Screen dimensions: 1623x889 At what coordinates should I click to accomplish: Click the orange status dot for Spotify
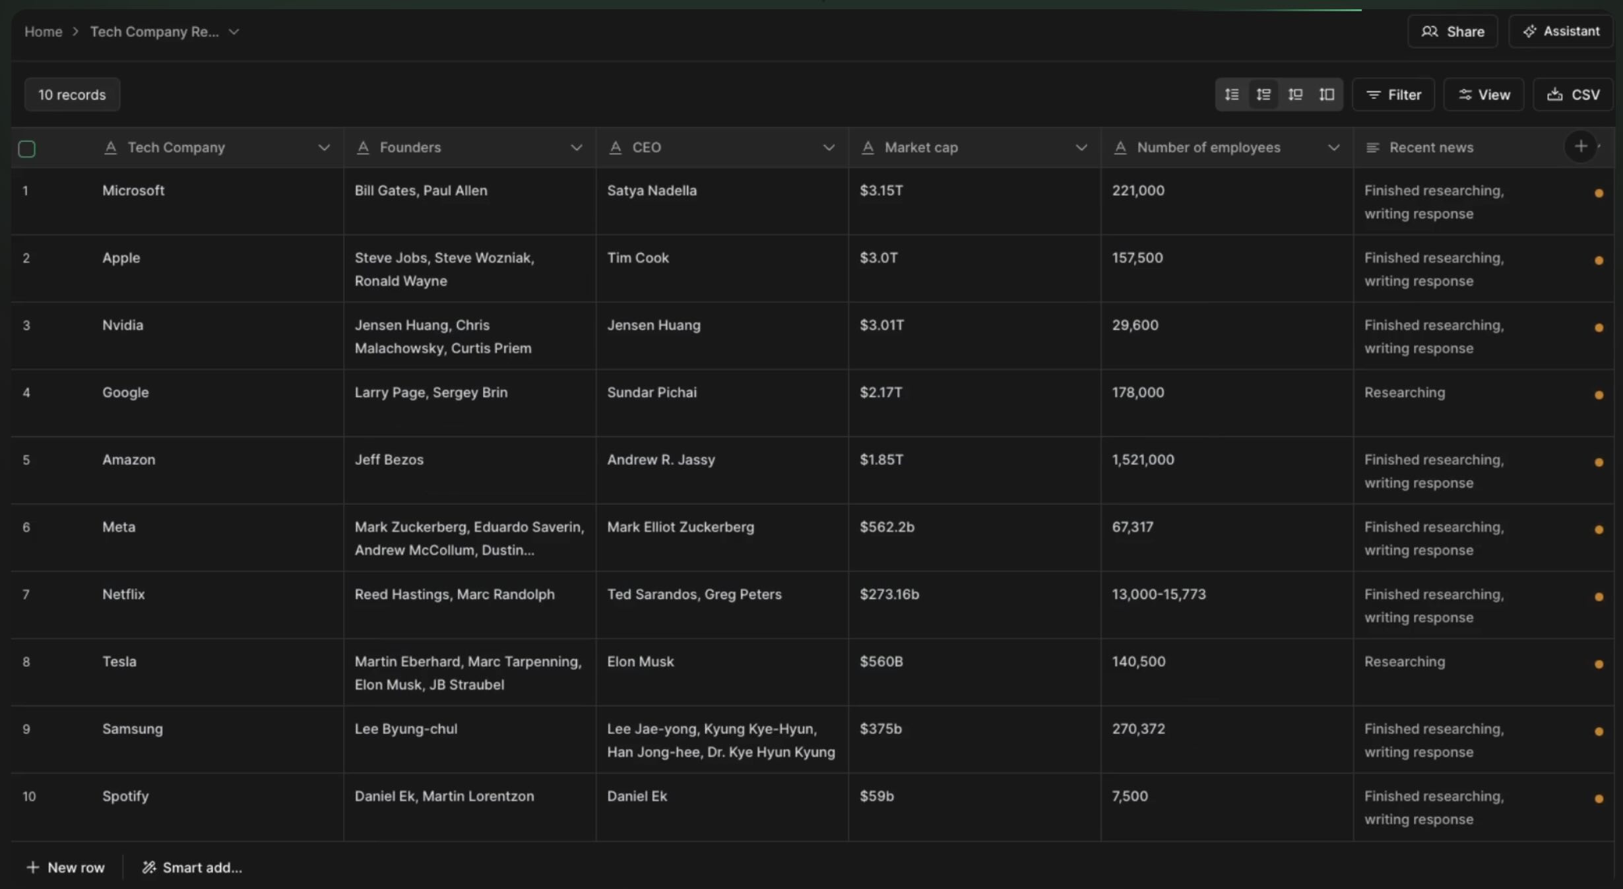tap(1599, 799)
